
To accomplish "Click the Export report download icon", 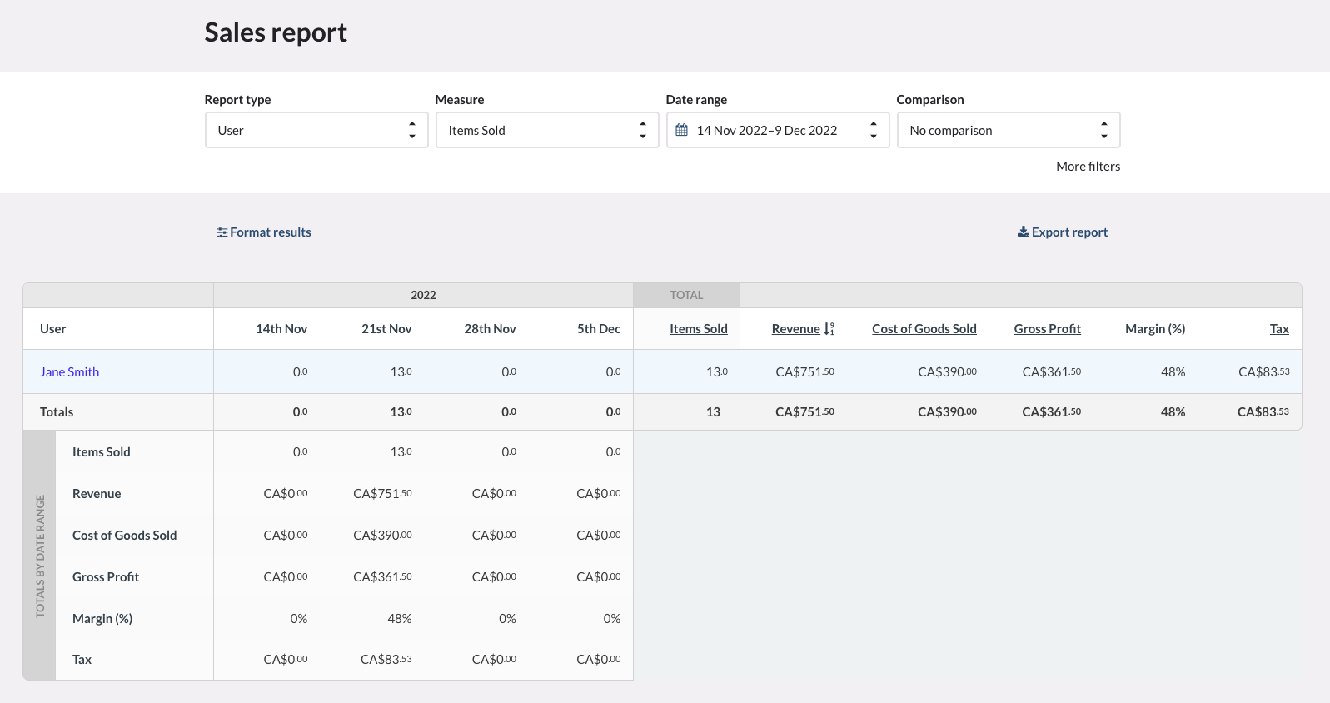I will click(x=1023, y=232).
